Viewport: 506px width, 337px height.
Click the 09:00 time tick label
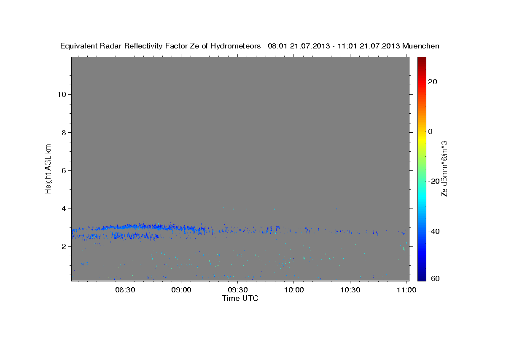pos(181,290)
